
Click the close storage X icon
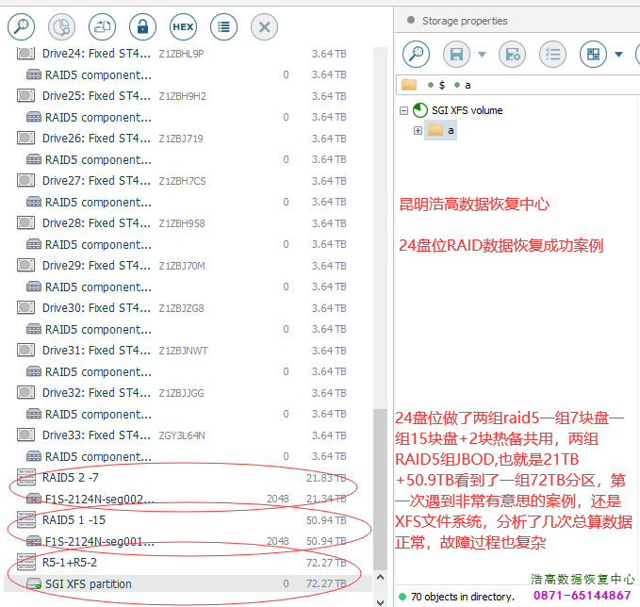tap(264, 26)
